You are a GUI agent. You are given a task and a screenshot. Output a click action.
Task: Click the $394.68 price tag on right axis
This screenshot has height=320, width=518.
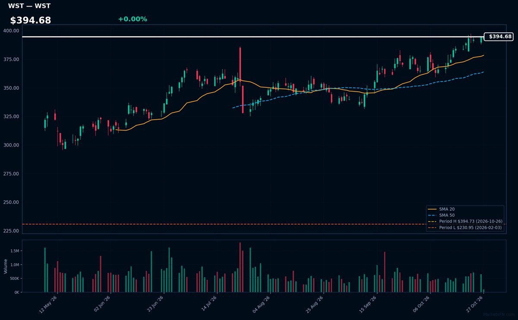click(500, 37)
